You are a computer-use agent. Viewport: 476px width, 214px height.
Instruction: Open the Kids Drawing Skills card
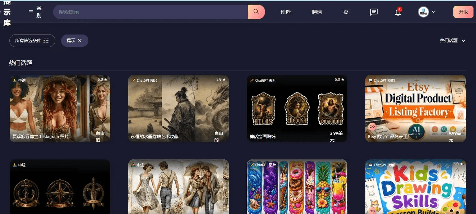click(416, 187)
